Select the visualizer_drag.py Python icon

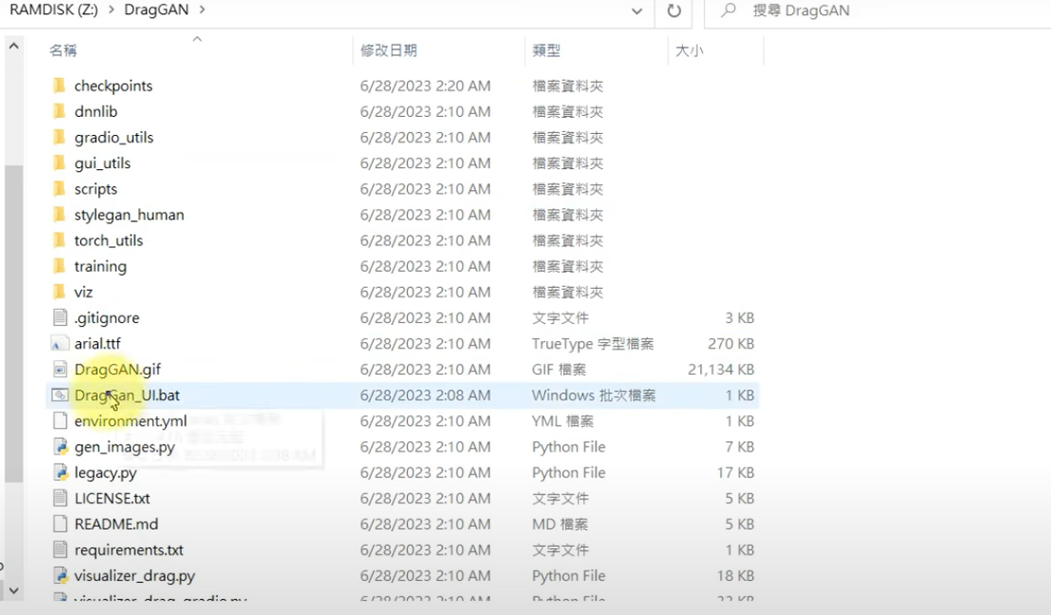pos(60,575)
